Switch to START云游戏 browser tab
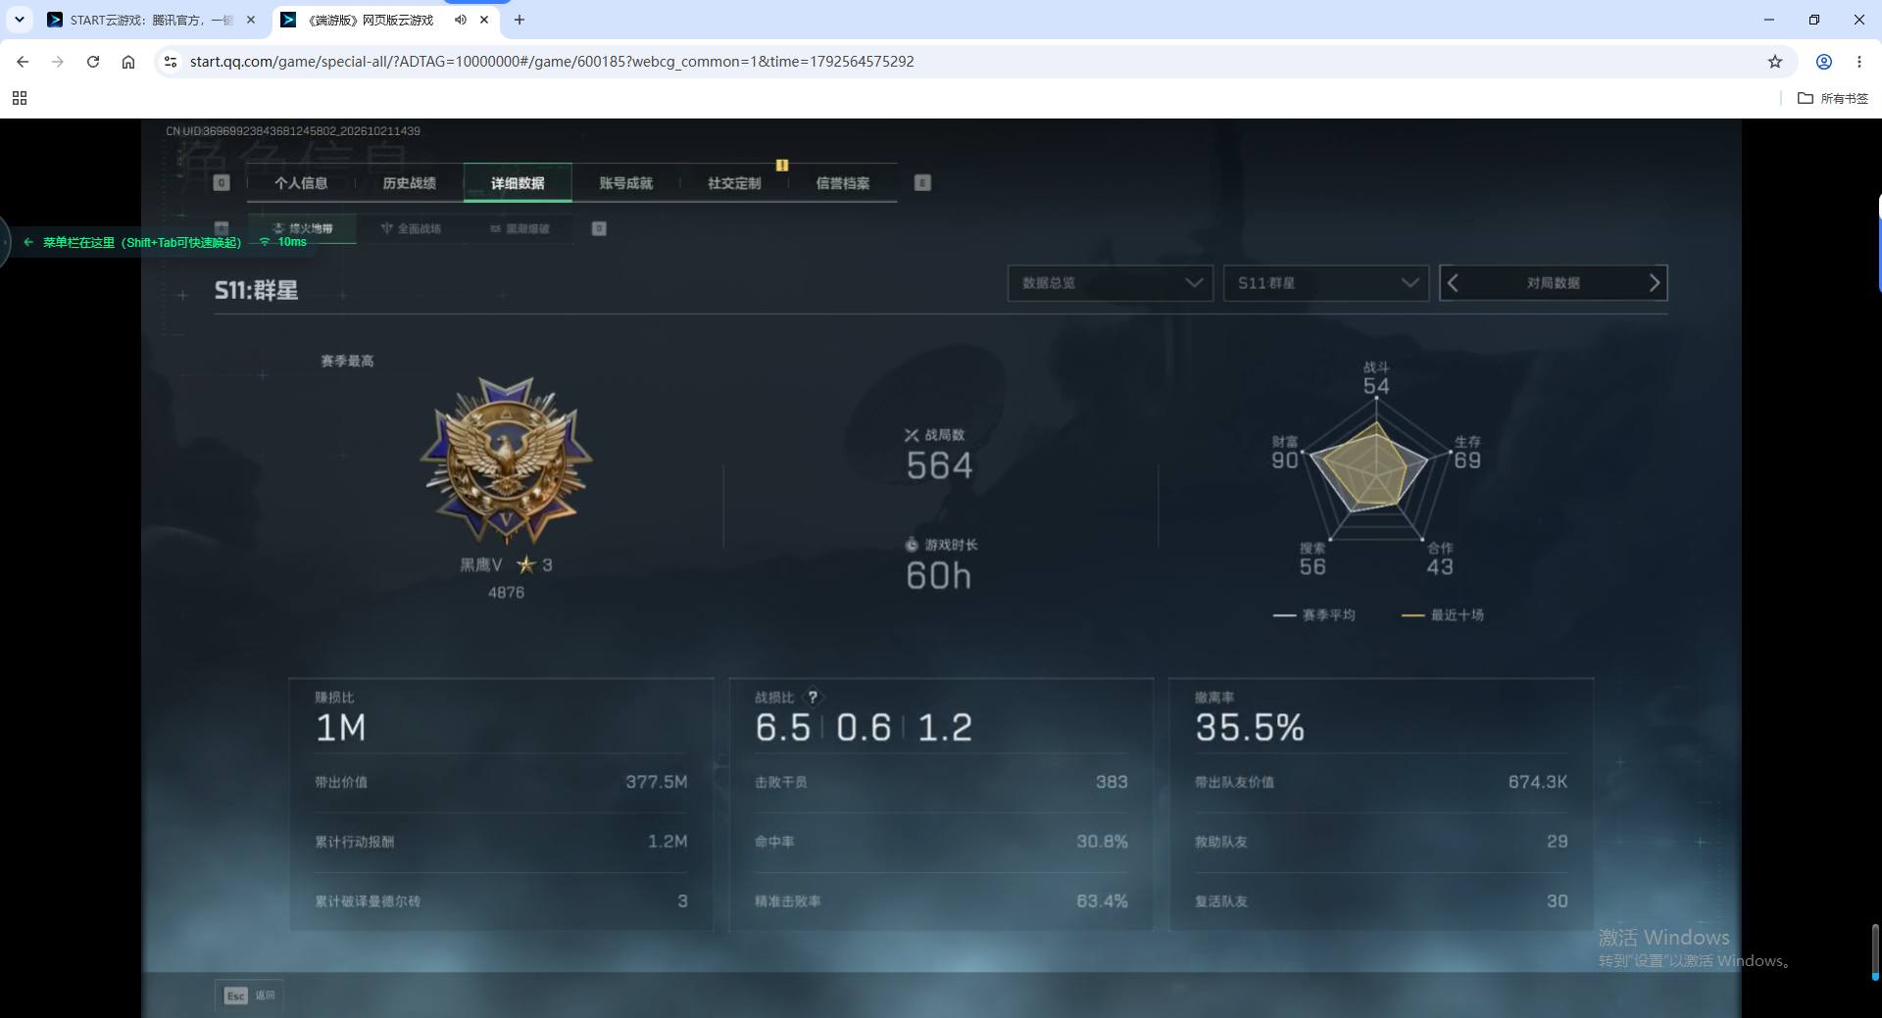The width and height of the screenshot is (1882, 1018). (x=152, y=20)
